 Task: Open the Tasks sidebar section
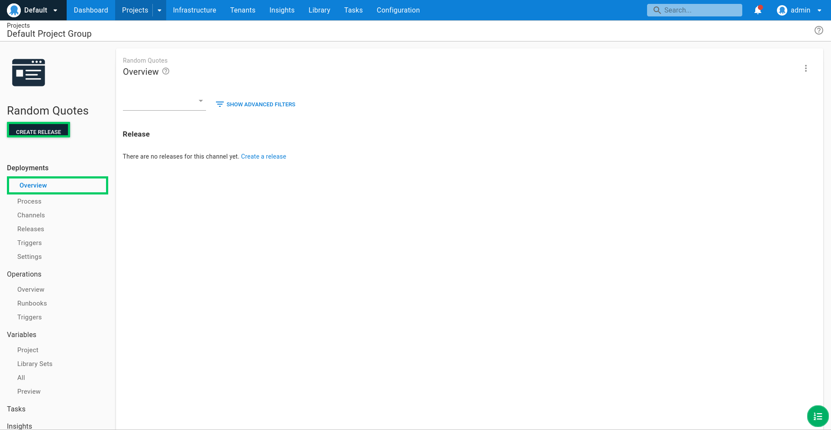(16, 409)
